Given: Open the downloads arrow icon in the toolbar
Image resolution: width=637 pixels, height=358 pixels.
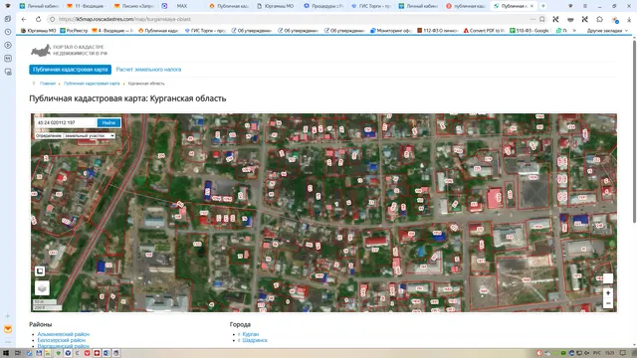Looking at the screenshot, I should (x=629, y=19).
